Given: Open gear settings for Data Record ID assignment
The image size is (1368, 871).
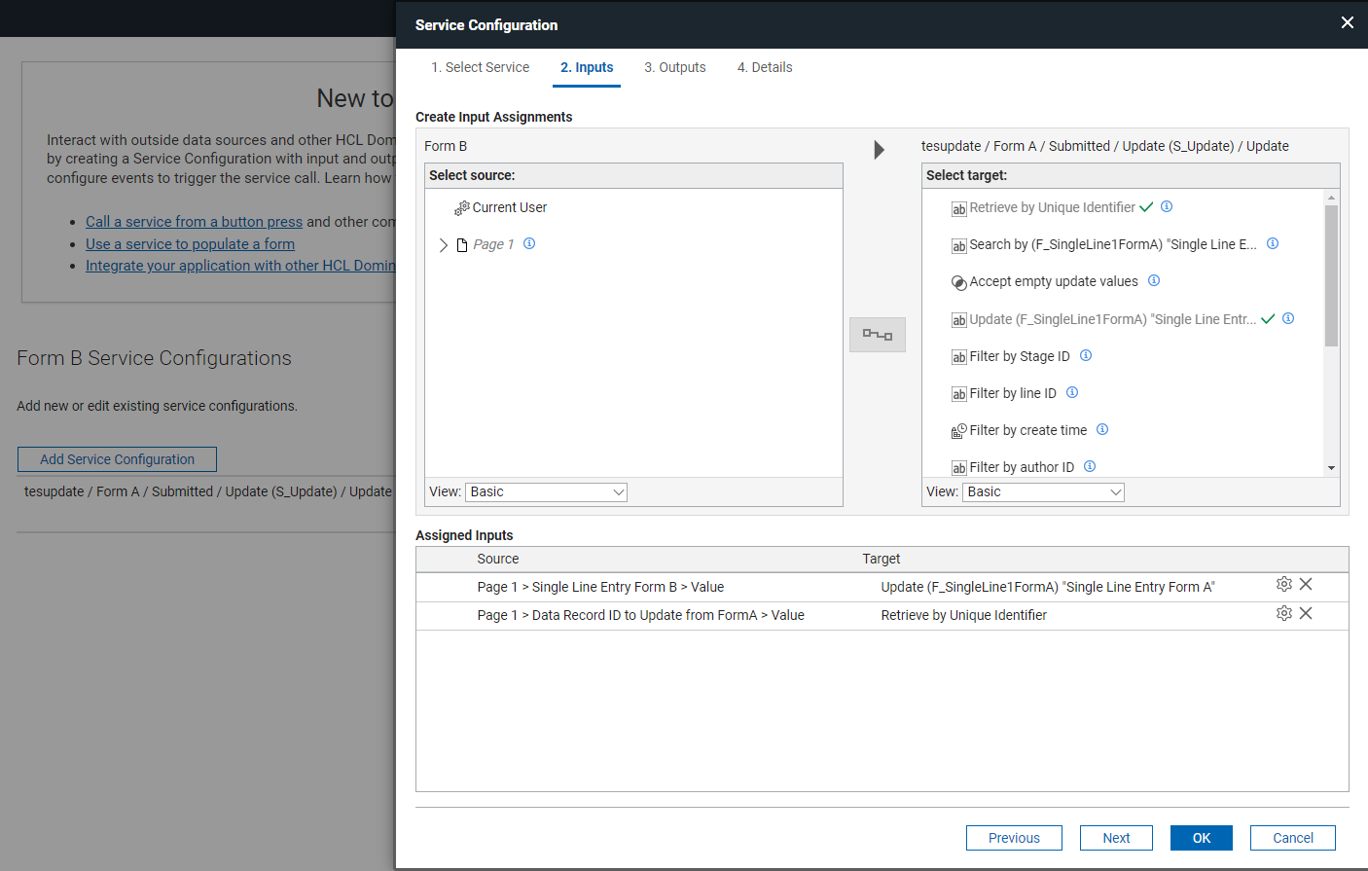Looking at the screenshot, I should [x=1284, y=613].
